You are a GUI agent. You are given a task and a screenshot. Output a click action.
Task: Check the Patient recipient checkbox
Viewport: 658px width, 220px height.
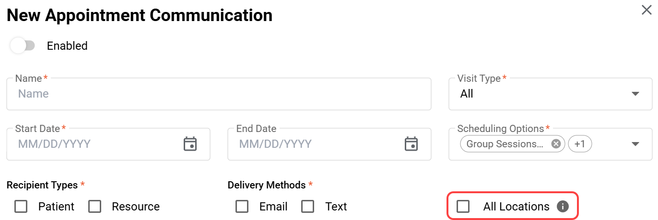[21, 207]
